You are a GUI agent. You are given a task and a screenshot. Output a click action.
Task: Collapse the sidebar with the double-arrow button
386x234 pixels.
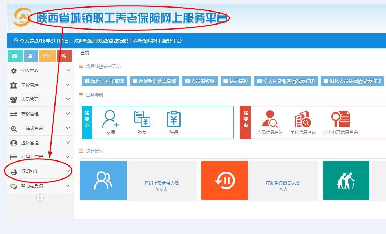[40, 198]
